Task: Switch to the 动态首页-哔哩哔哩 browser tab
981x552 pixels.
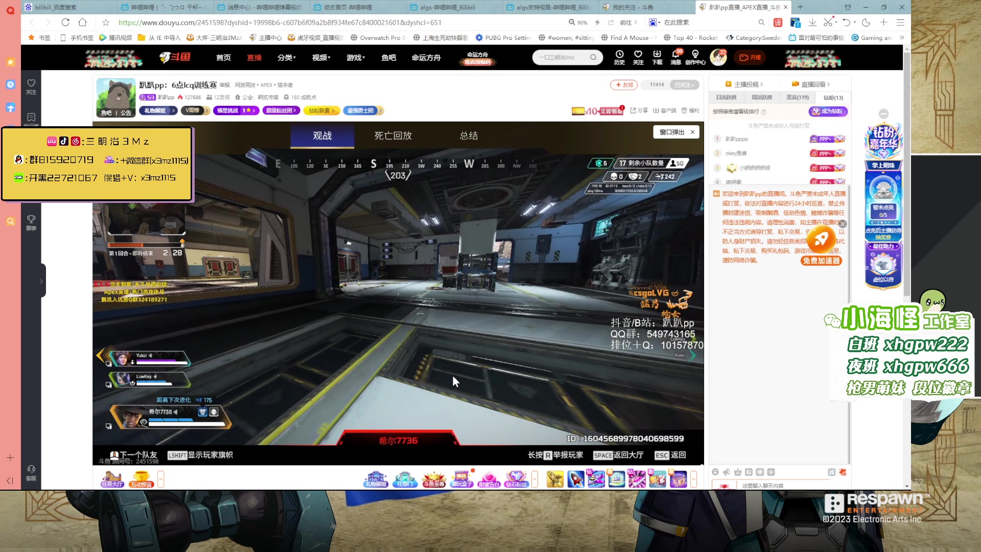Action: pyautogui.click(x=358, y=7)
